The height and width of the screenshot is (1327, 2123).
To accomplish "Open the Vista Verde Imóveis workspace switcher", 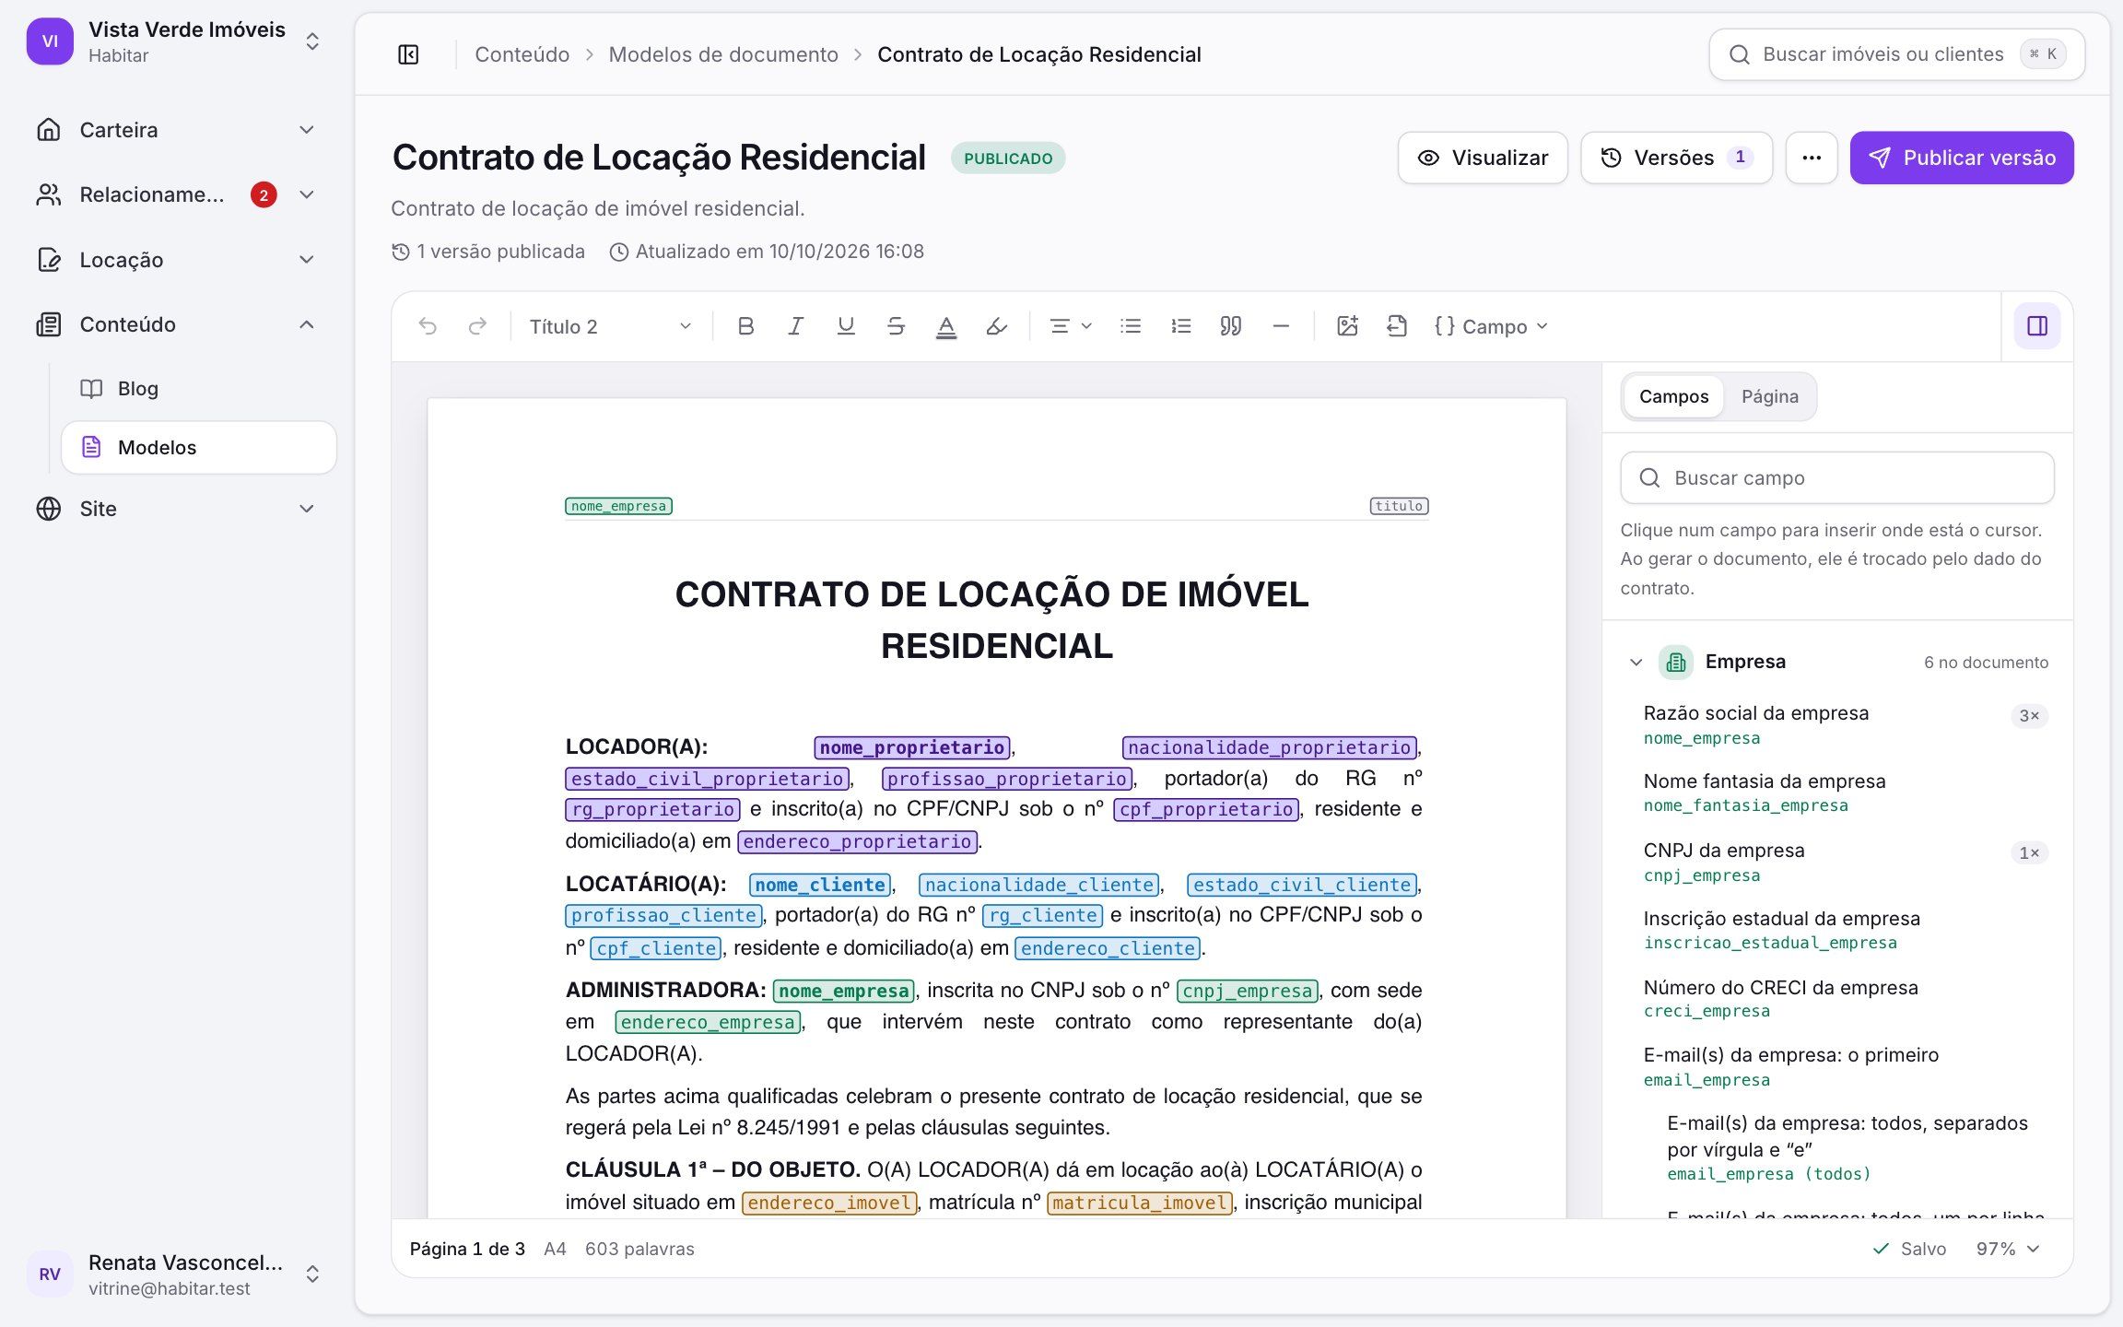I will 177,41.
